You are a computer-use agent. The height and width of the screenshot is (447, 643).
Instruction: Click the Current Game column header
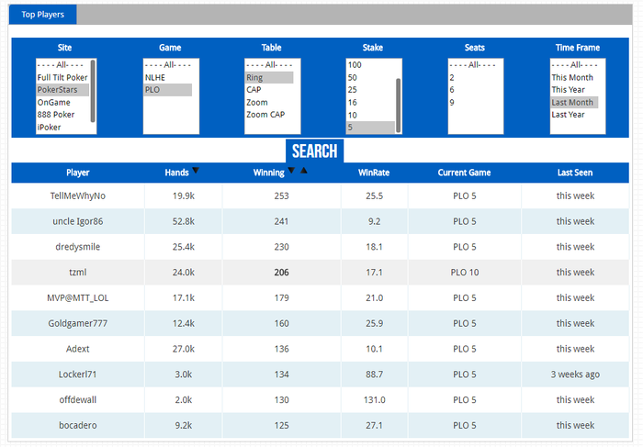pyautogui.click(x=464, y=173)
